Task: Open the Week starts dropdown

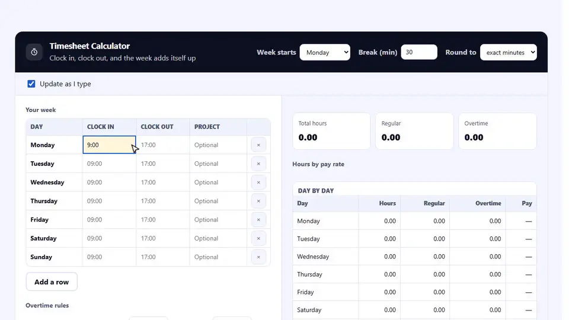Action: coord(325,52)
